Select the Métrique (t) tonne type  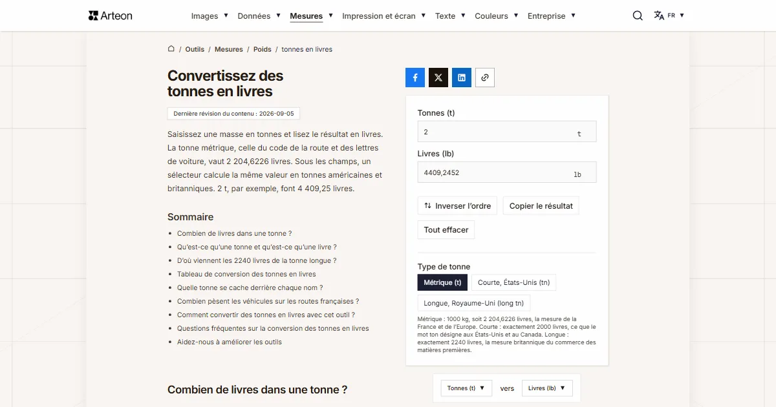tap(442, 283)
